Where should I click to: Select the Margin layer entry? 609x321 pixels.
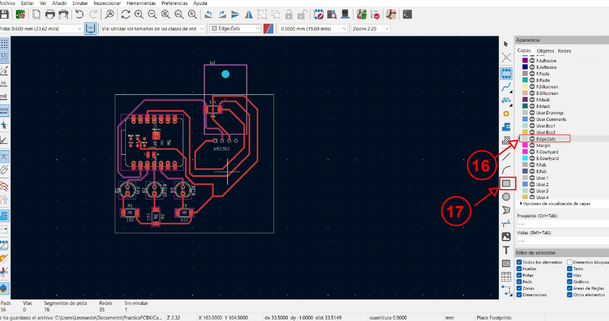click(543, 145)
